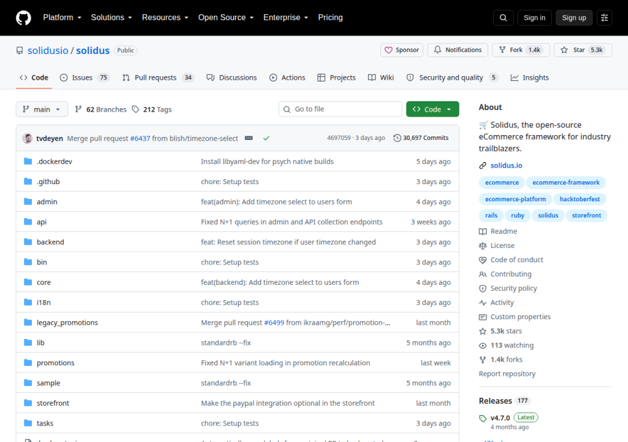This screenshot has width=628, height=442.
Task: Click the search magnifier icon in header
Action: point(503,18)
